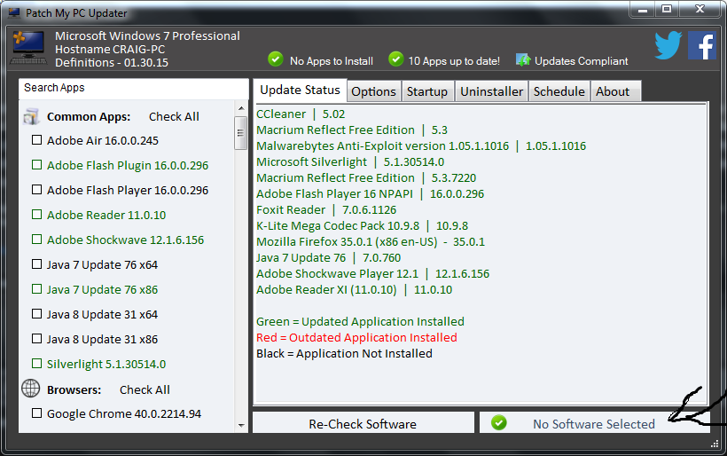The image size is (727, 456).
Task: Click Check All next to Browsers
Action: (145, 390)
